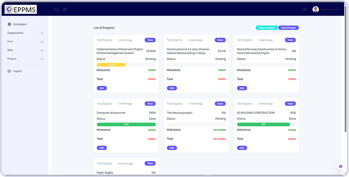This screenshot has width=349, height=177.
Task: Click the Add a Project button
Action: (x=288, y=28)
